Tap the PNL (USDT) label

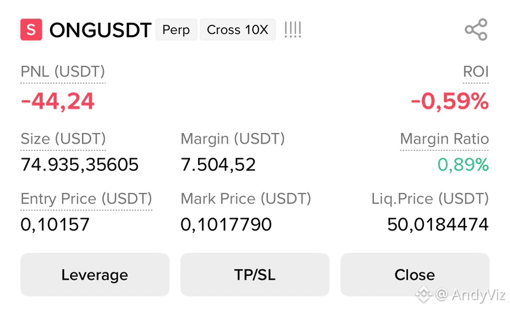coord(63,71)
